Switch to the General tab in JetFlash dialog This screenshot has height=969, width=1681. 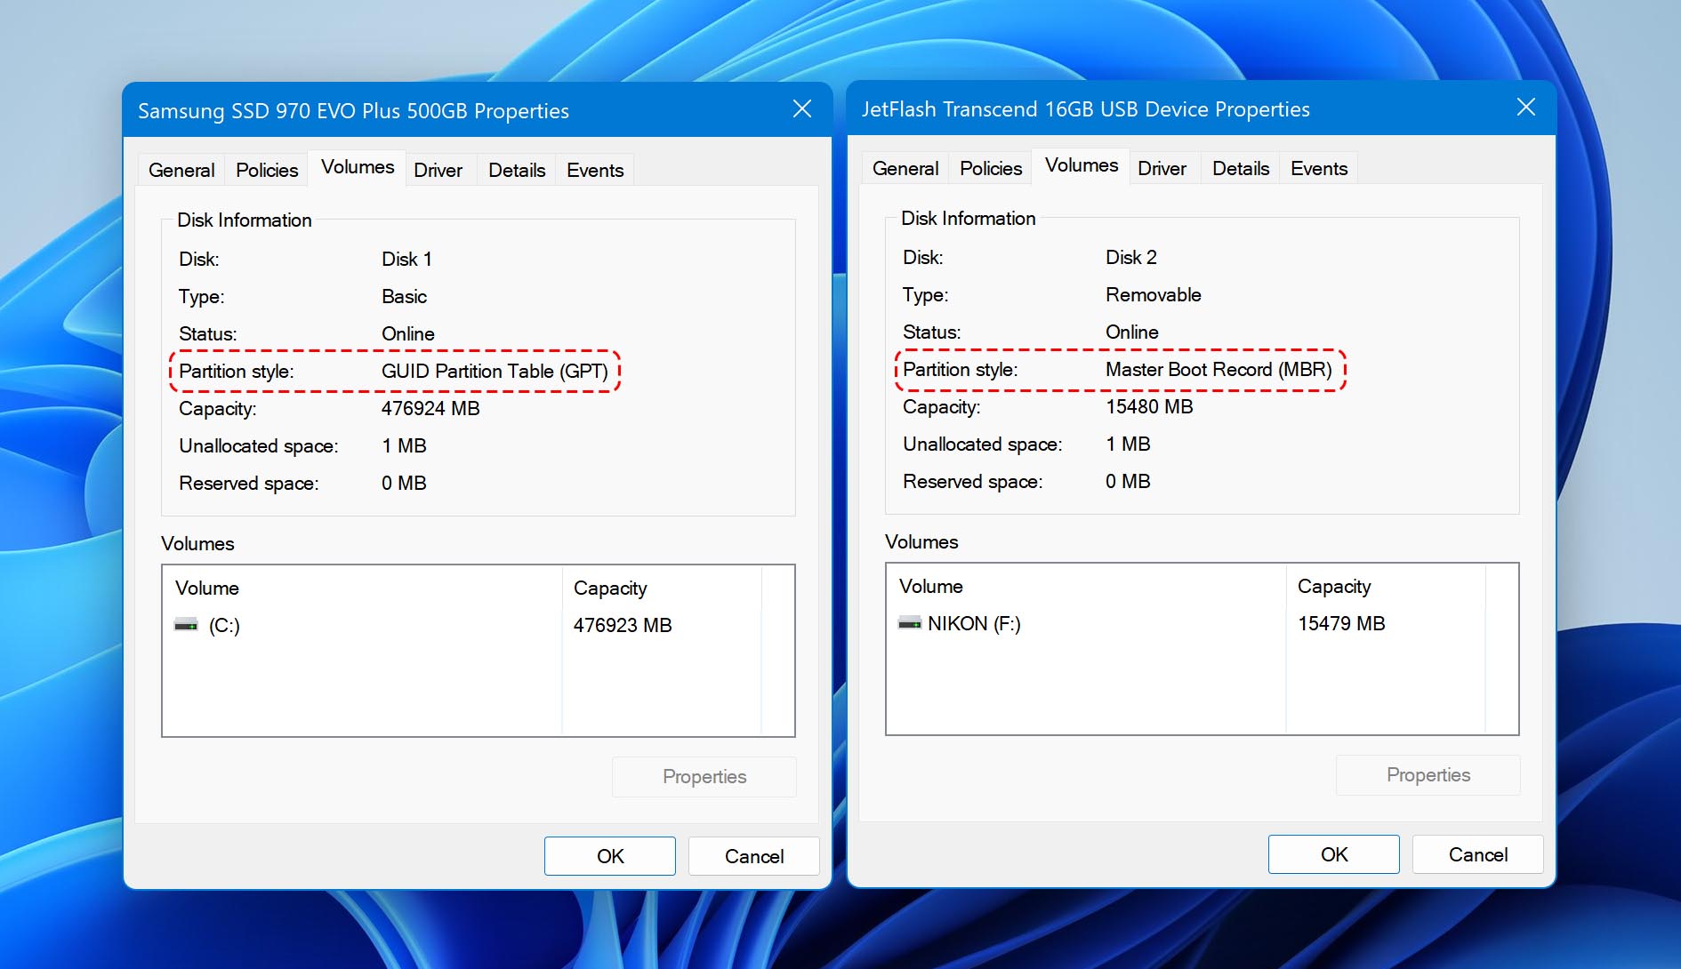(904, 168)
